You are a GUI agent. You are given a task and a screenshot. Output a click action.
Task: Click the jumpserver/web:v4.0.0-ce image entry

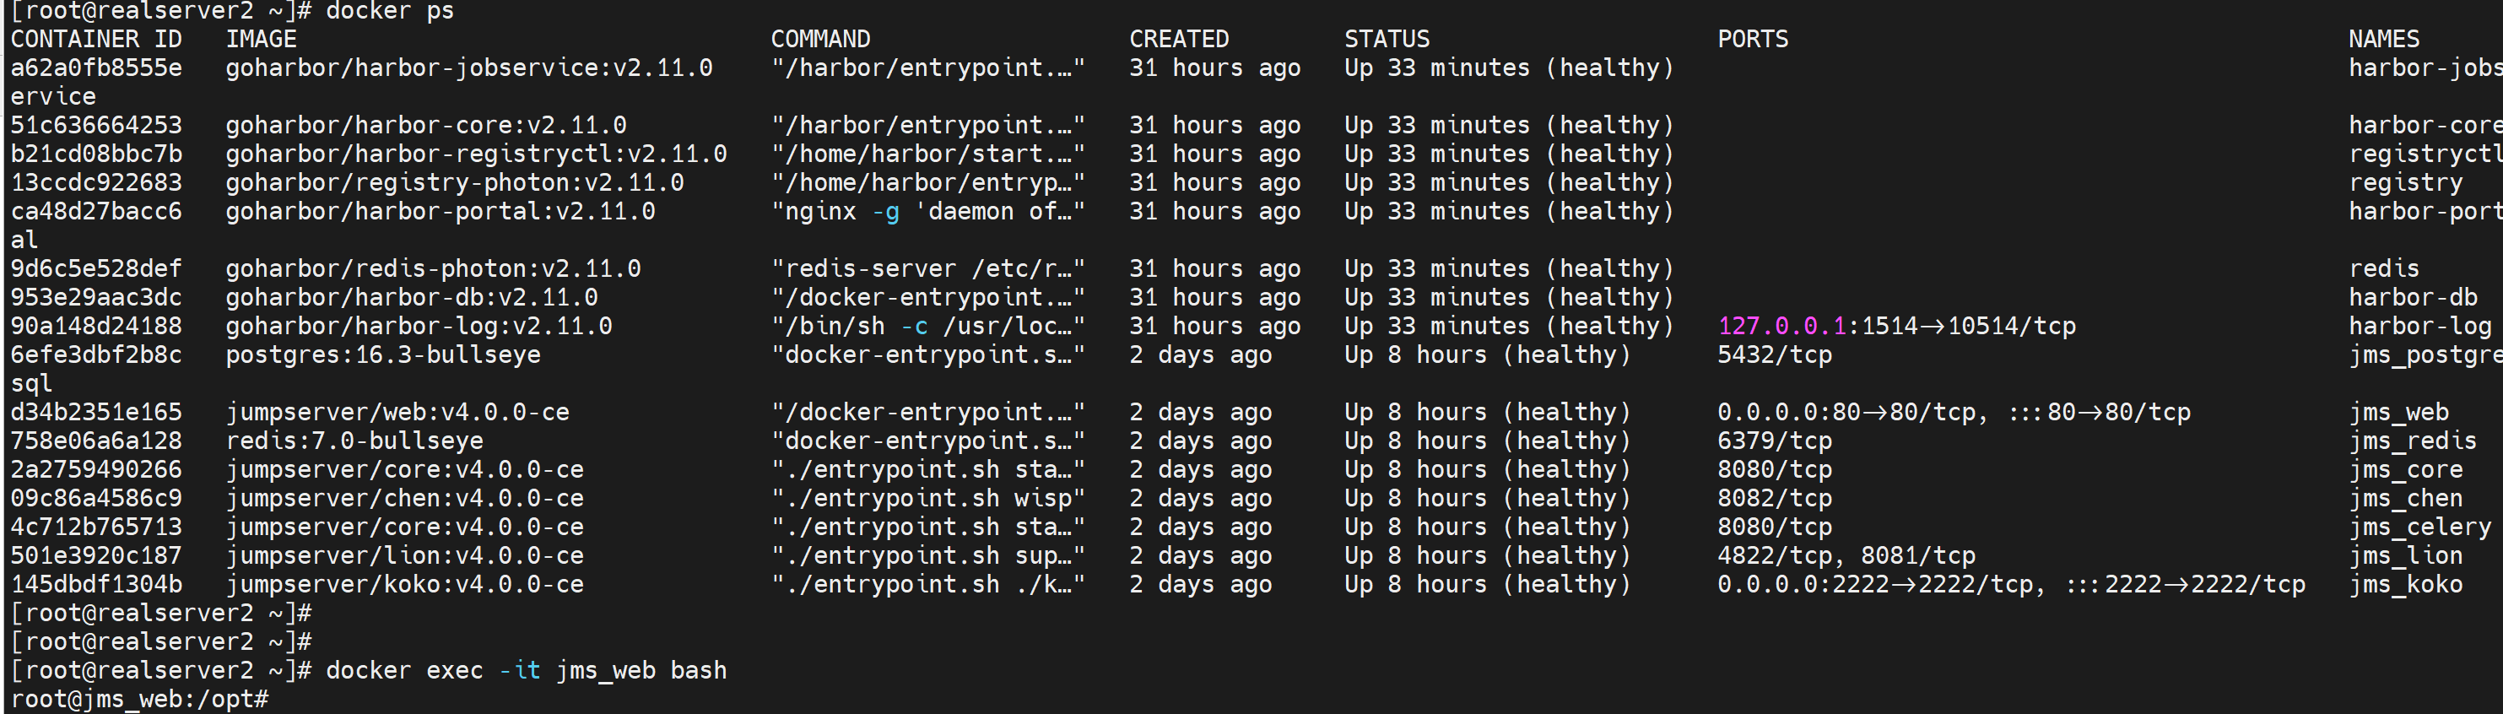397,412
